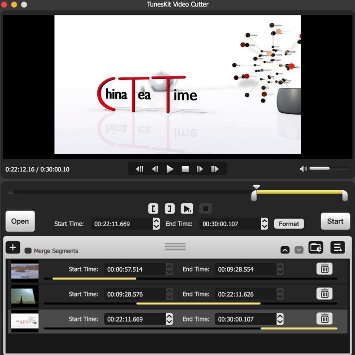Delete the segment starting 00:22:11.669
355x355 pixels.
click(325, 319)
